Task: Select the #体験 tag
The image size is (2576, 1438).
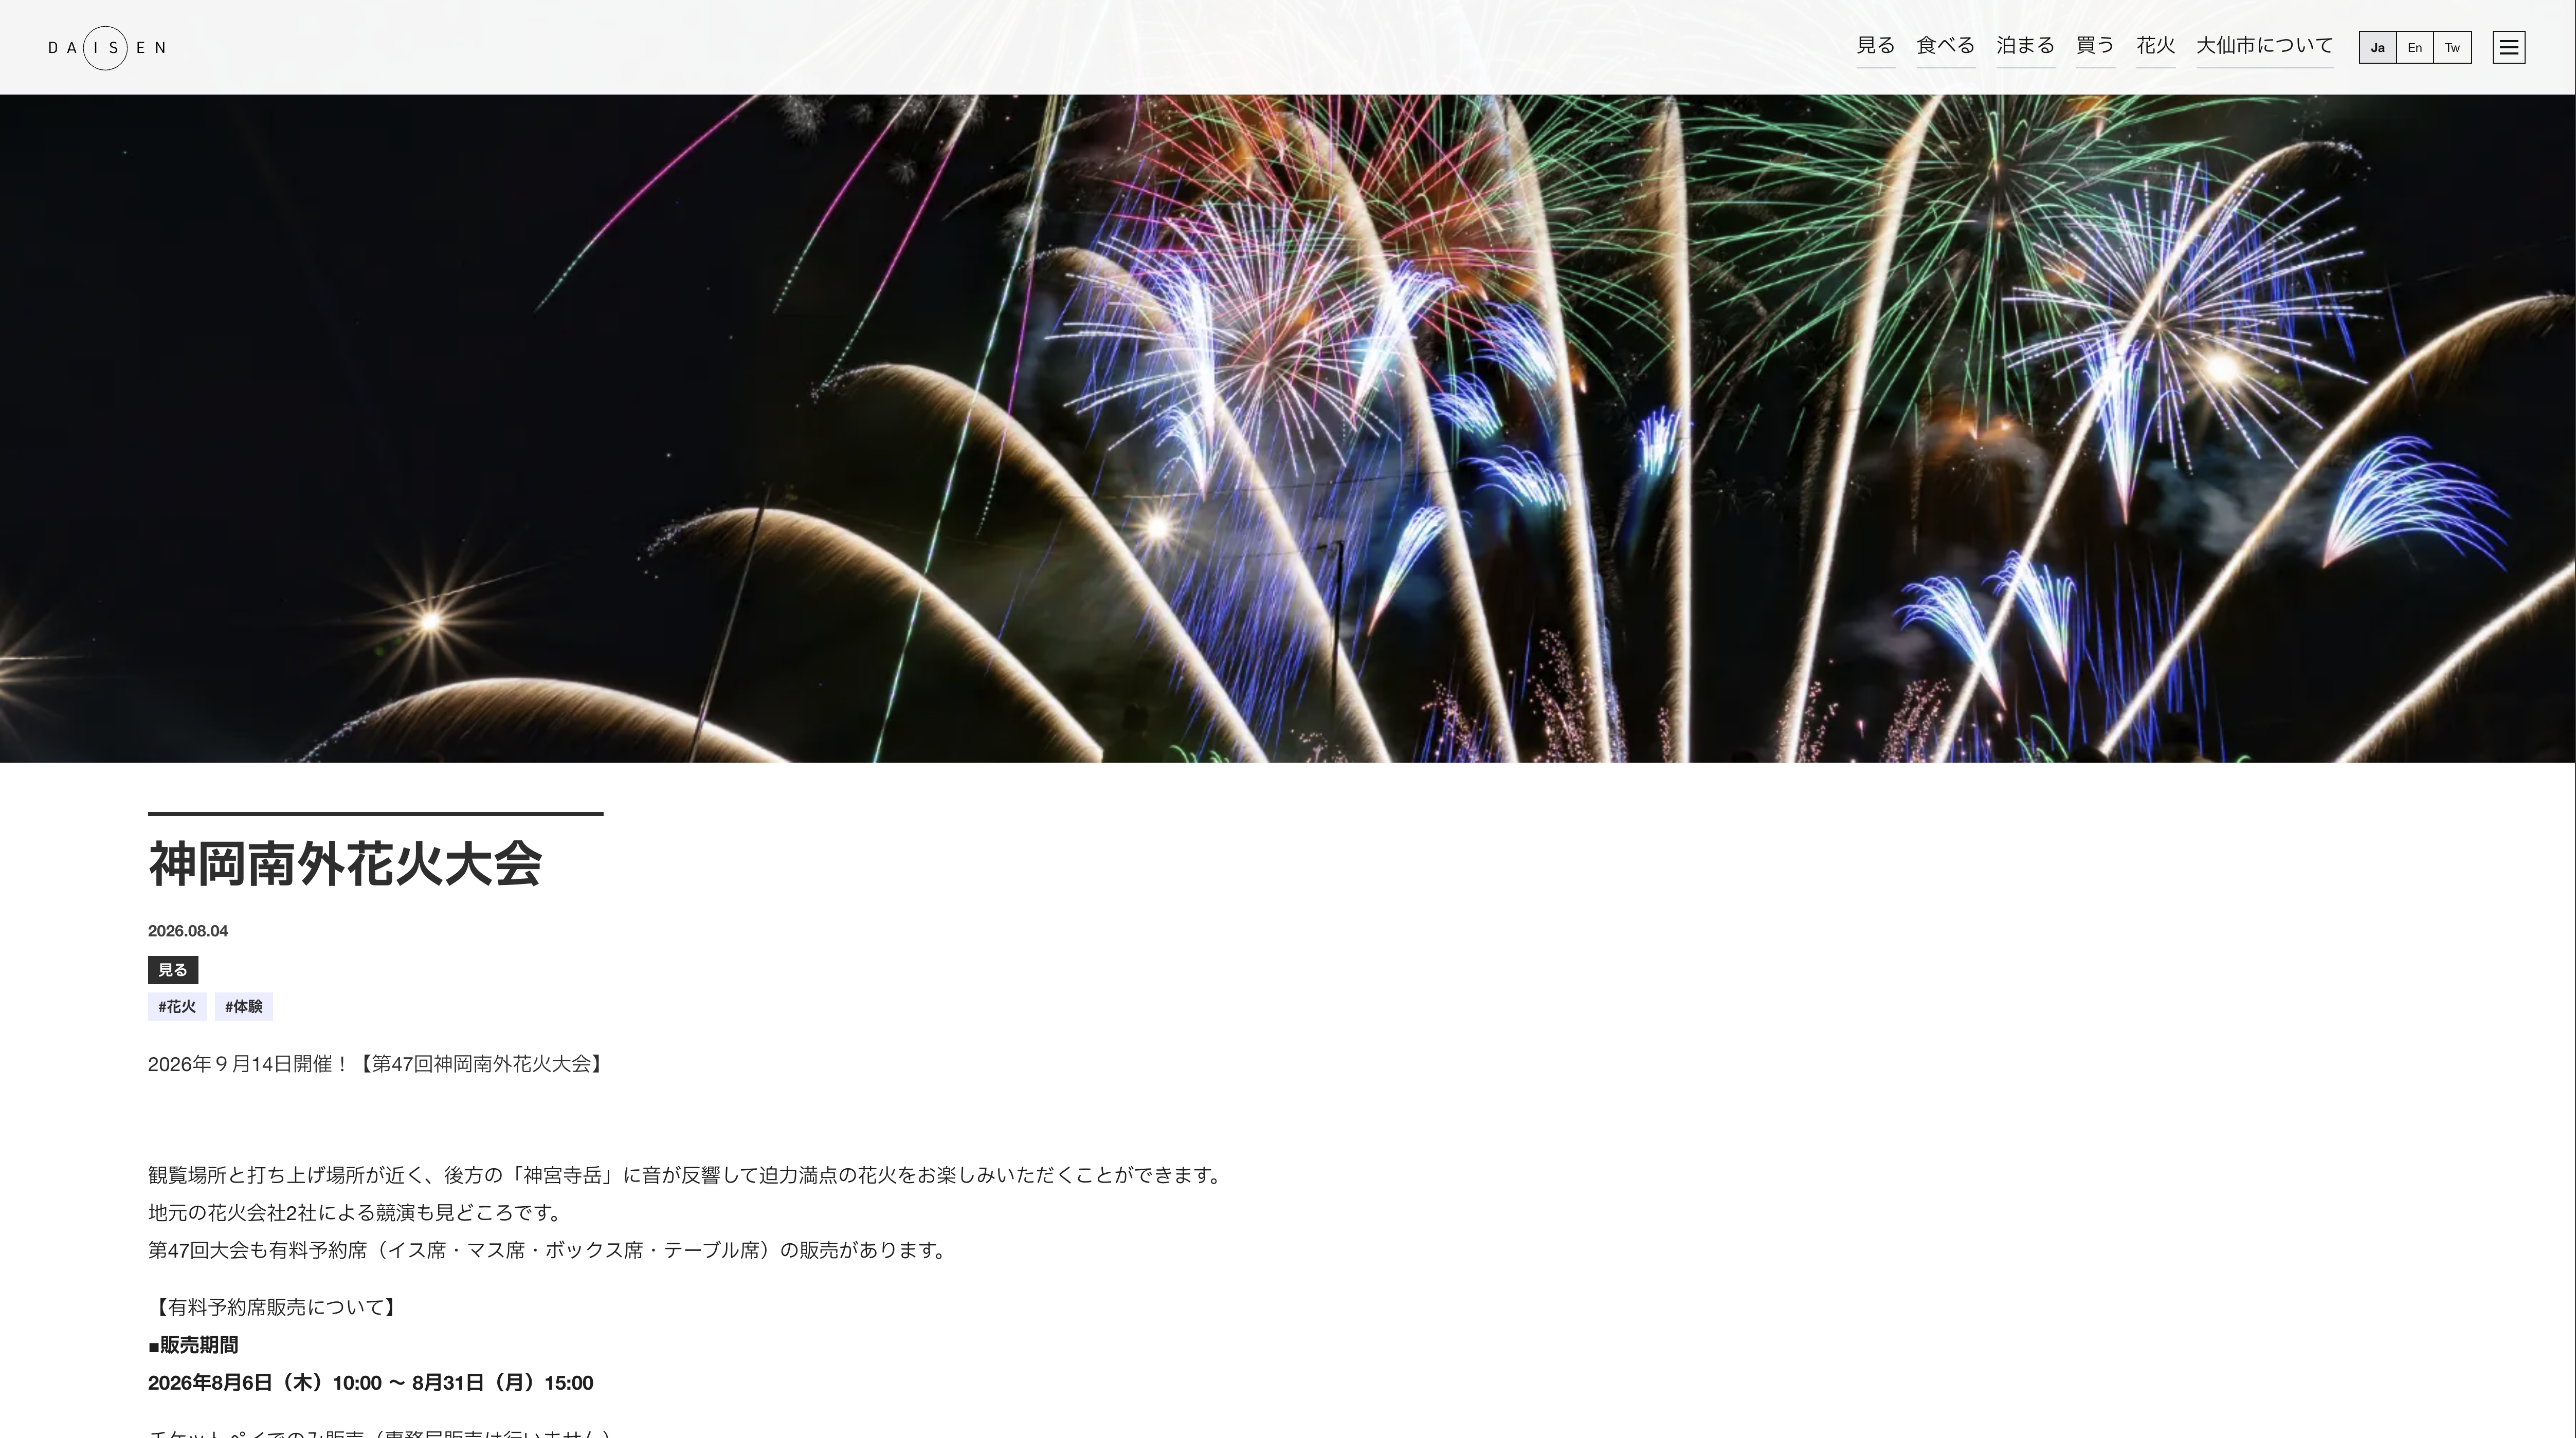Action: coord(243,1006)
